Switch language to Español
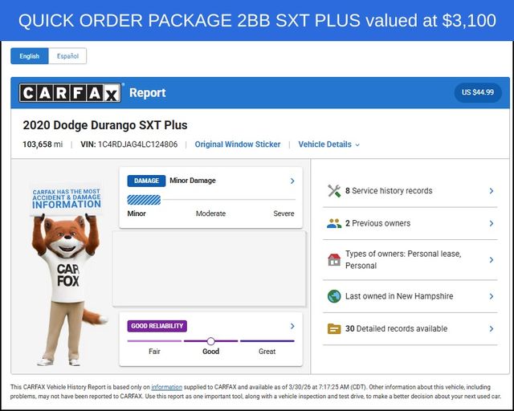The image size is (514, 411). 67,56
